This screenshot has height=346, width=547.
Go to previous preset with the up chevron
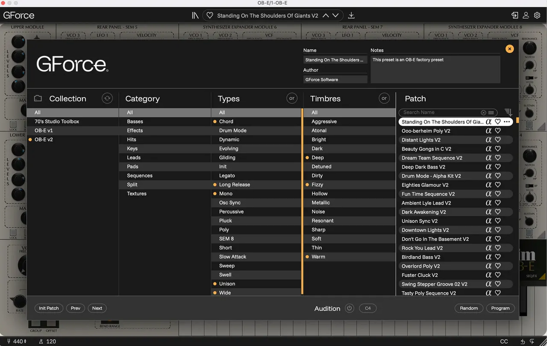[325, 15]
